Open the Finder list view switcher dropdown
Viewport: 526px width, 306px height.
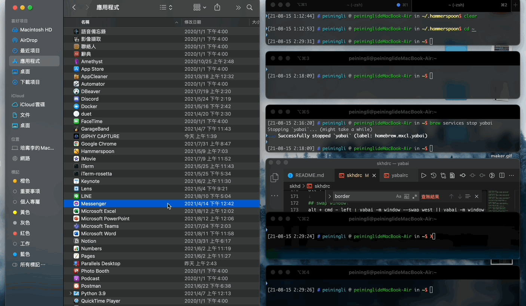(x=166, y=7)
